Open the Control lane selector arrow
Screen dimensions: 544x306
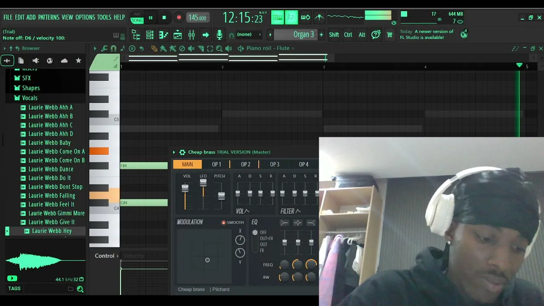pos(119,256)
